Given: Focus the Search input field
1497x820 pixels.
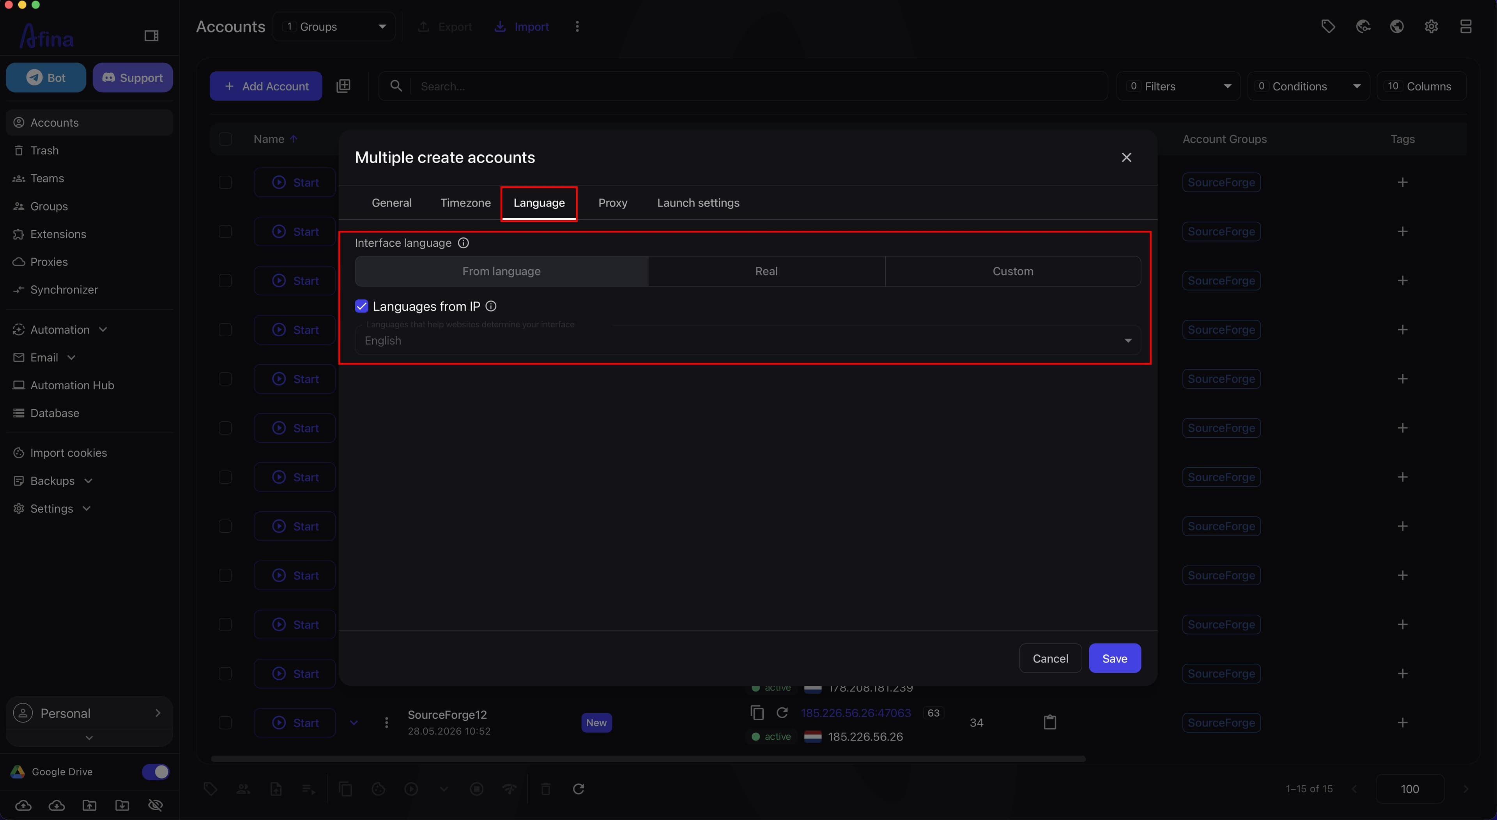Looking at the screenshot, I should tap(758, 86).
